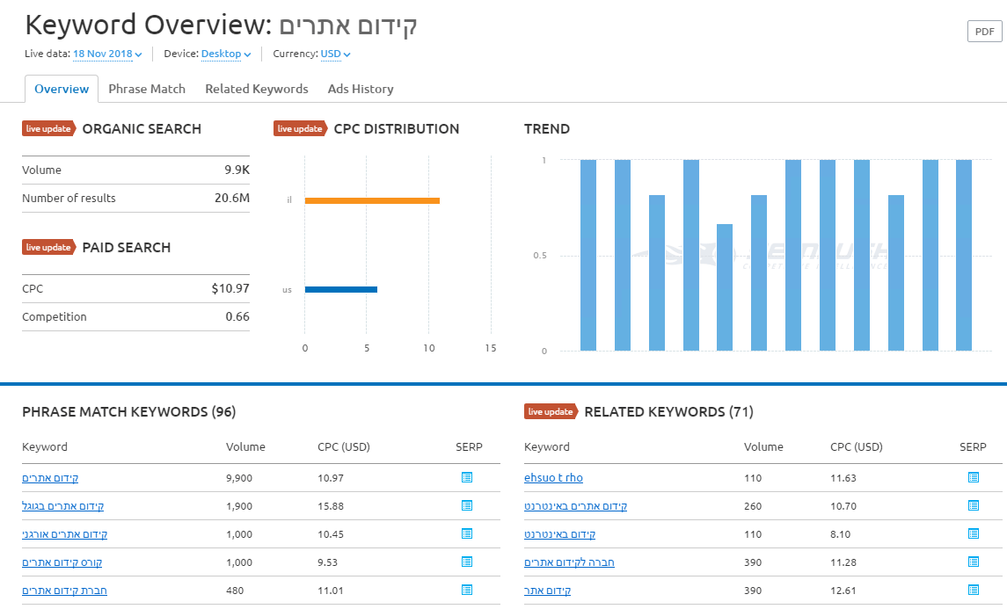Open SERP snapshot for קידום אתרים אורגני row

(x=467, y=534)
